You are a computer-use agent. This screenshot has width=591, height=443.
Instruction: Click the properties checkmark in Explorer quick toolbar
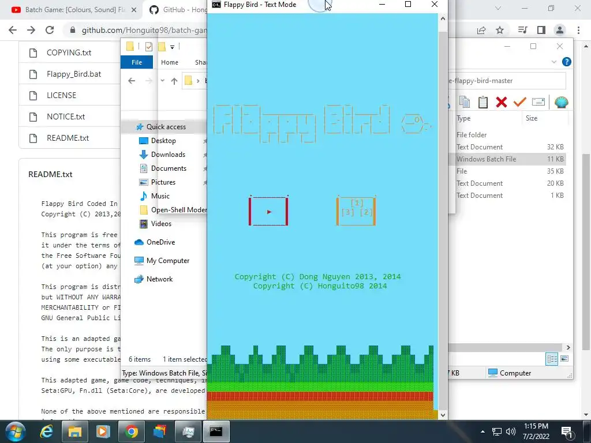point(149,46)
